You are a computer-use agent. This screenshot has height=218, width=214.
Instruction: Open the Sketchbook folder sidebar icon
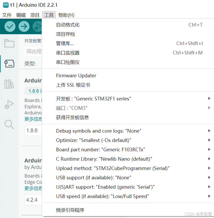point(9,43)
